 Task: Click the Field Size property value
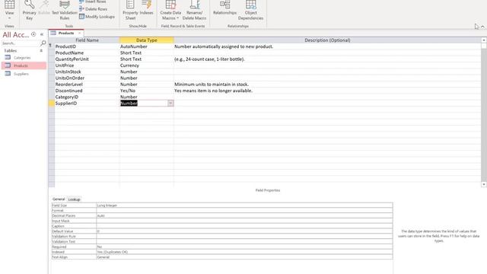(244, 205)
